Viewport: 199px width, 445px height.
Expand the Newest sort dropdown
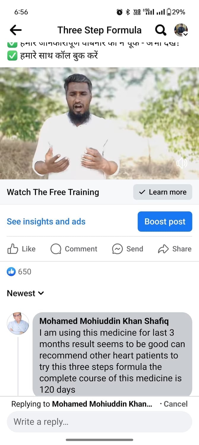pos(26,293)
